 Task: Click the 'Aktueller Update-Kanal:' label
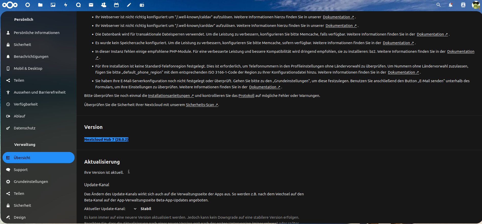click(x=105, y=209)
